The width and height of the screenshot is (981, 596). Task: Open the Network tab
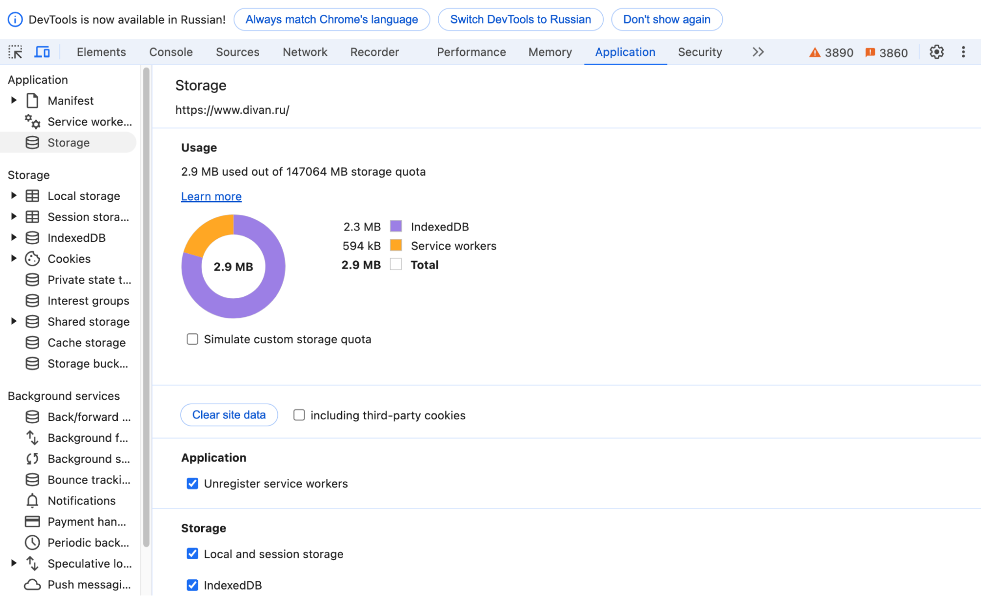(305, 52)
